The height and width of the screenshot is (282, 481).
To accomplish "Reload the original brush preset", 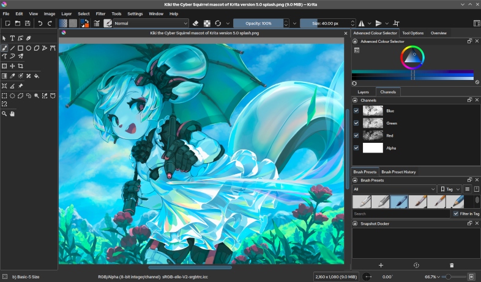I will (x=218, y=23).
